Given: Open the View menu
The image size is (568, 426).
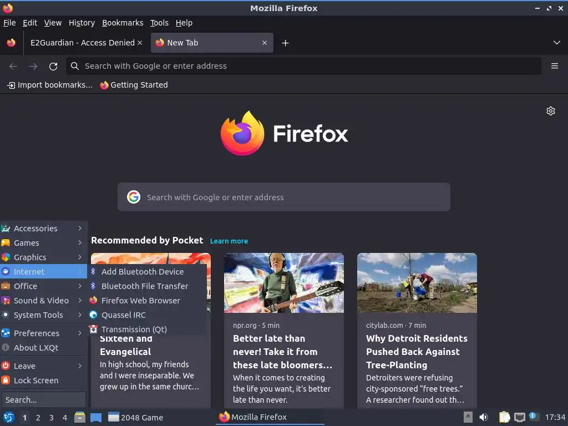Looking at the screenshot, I should tap(53, 23).
